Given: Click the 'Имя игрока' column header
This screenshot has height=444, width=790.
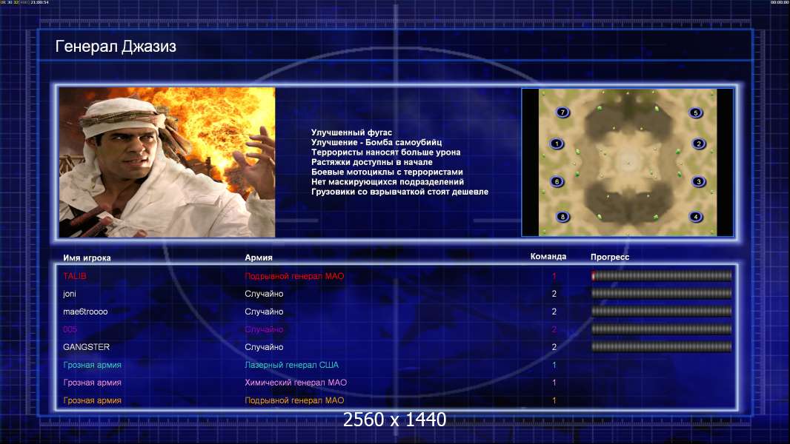Looking at the screenshot, I should point(87,258).
